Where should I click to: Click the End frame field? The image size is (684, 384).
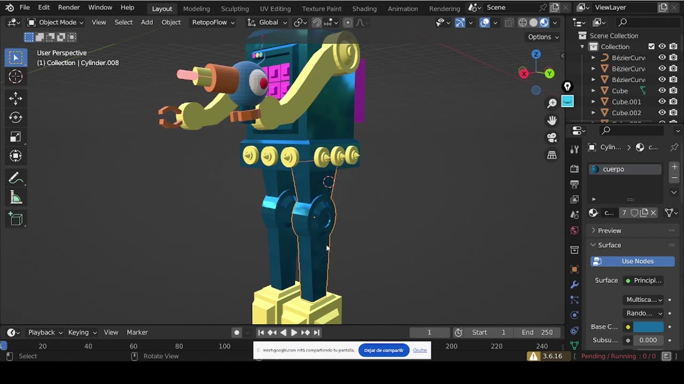point(537,332)
